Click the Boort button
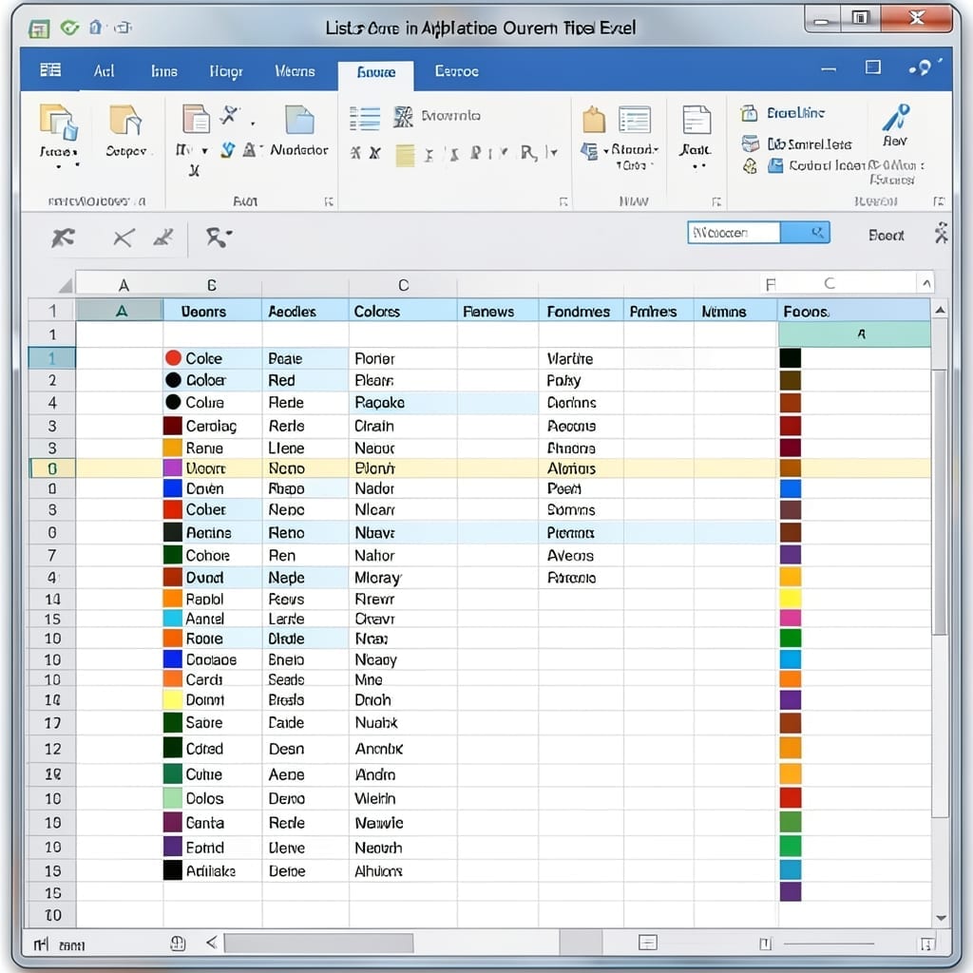The image size is (973, 973). [x=886, y=236]
